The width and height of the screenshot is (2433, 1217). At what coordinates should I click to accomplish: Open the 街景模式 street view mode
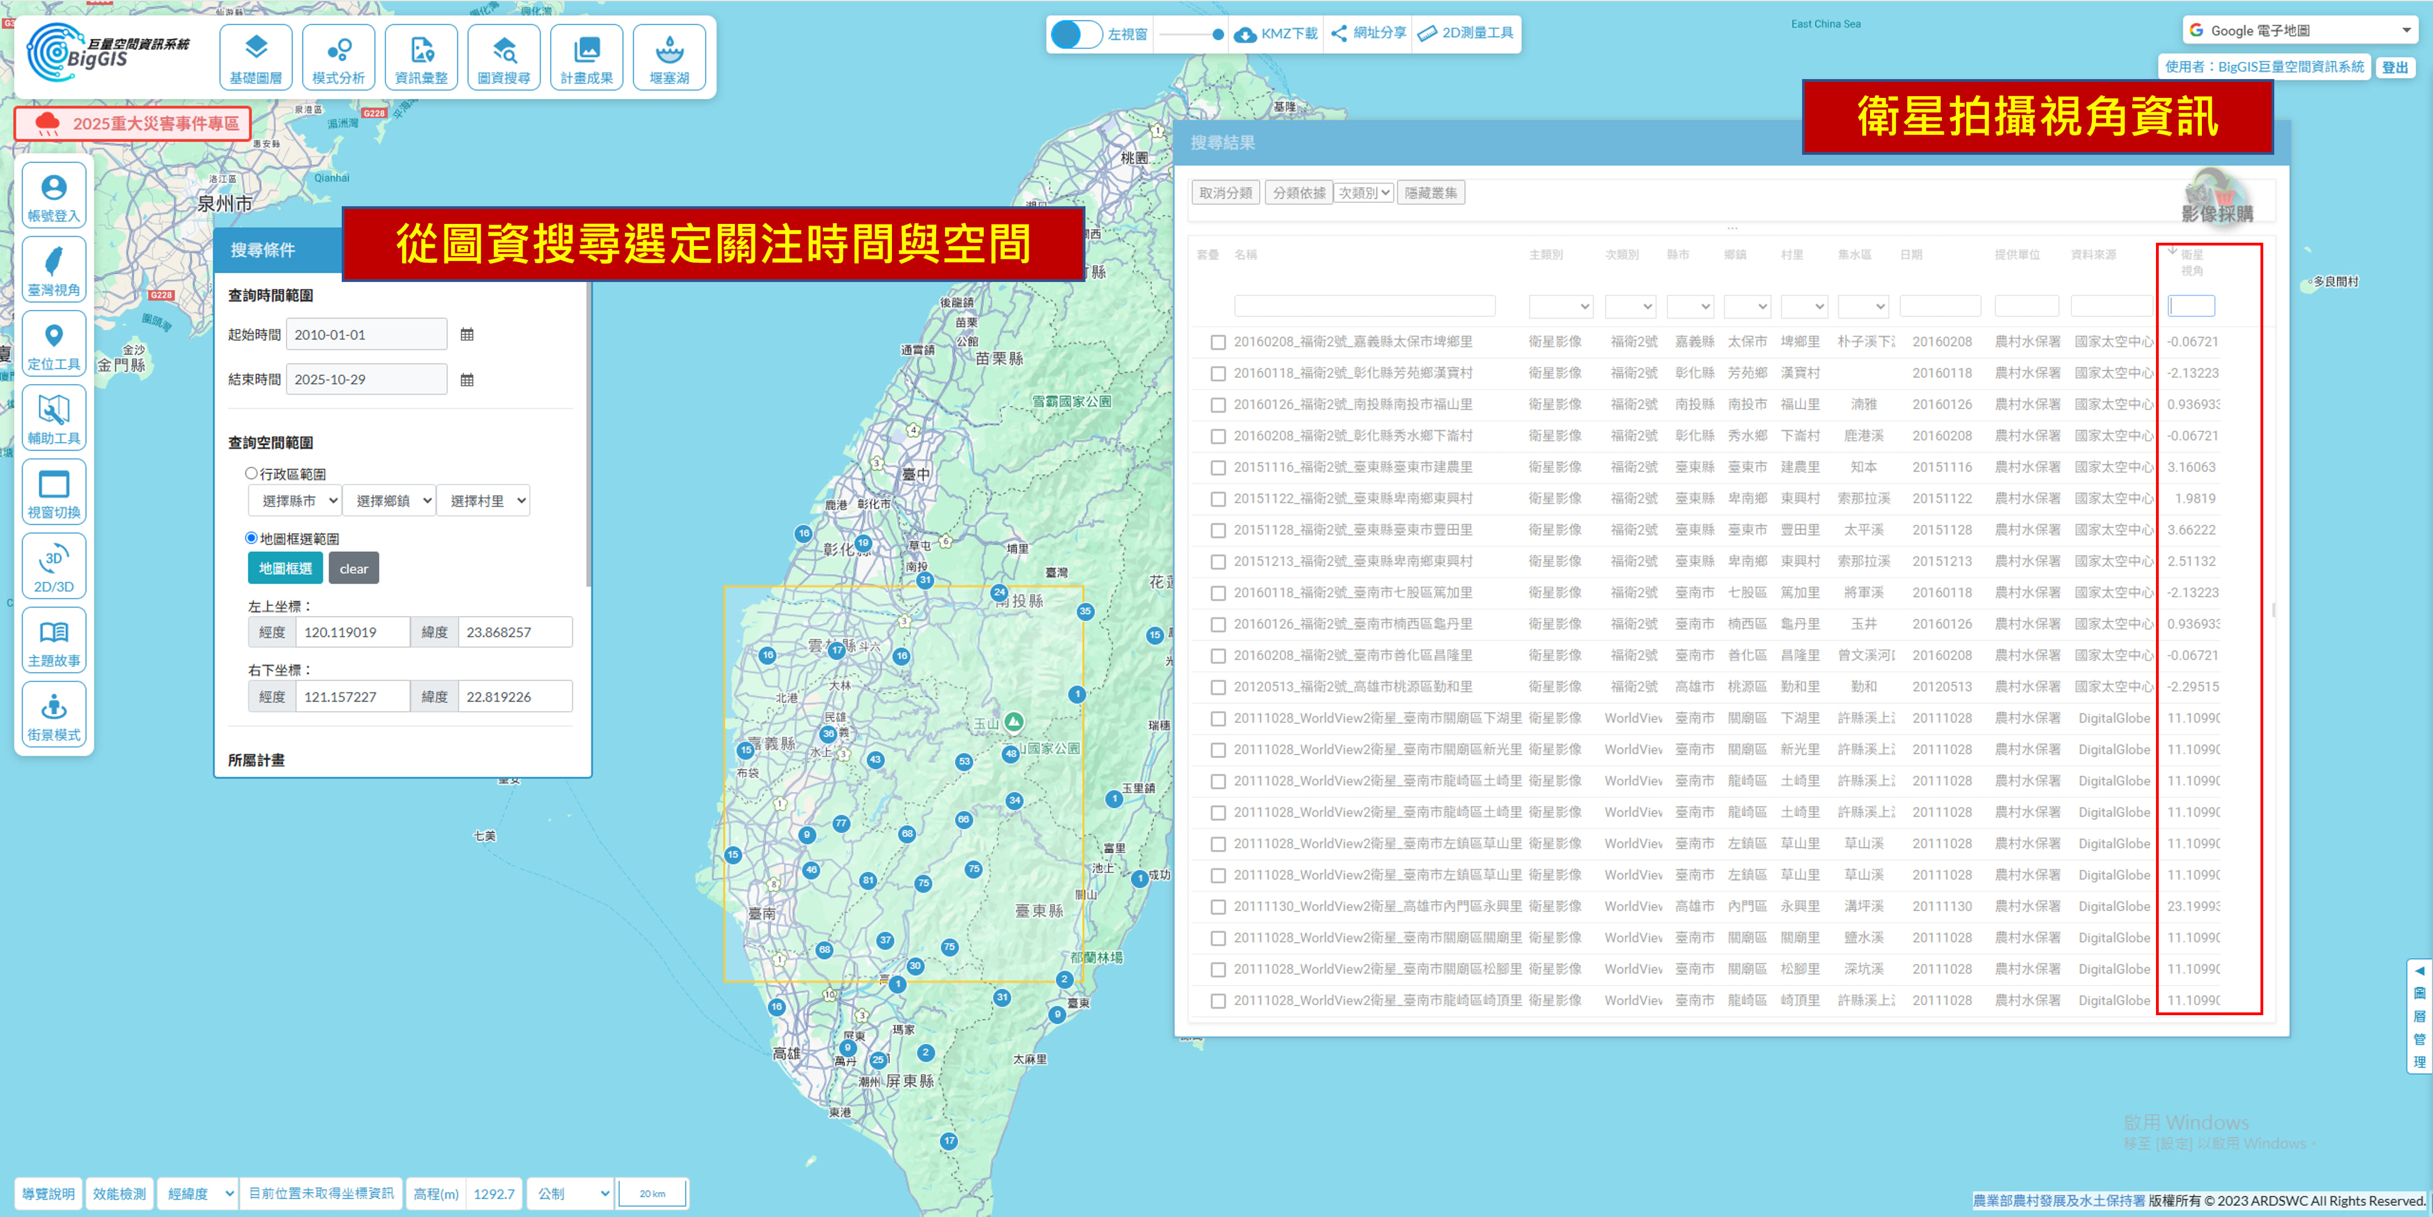tap(54, 715)
